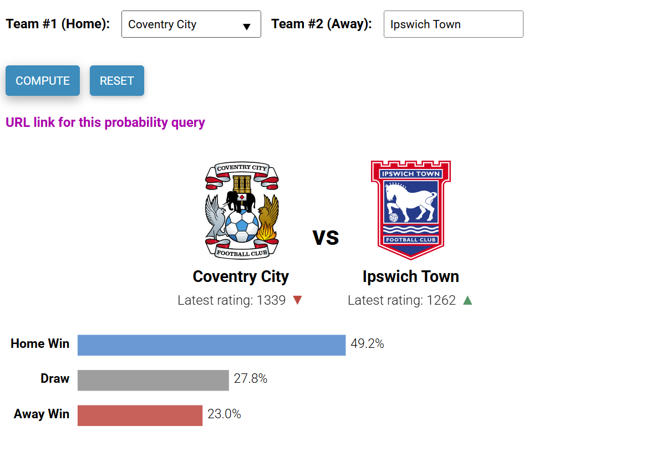Click the gray Draw probability bar
Viewport: 671px width, 462px height.
click(153, 380)
